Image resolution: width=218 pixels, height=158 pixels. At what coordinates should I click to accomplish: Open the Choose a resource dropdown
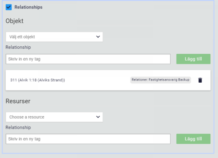pyautogui.click(x=54, y=117)
